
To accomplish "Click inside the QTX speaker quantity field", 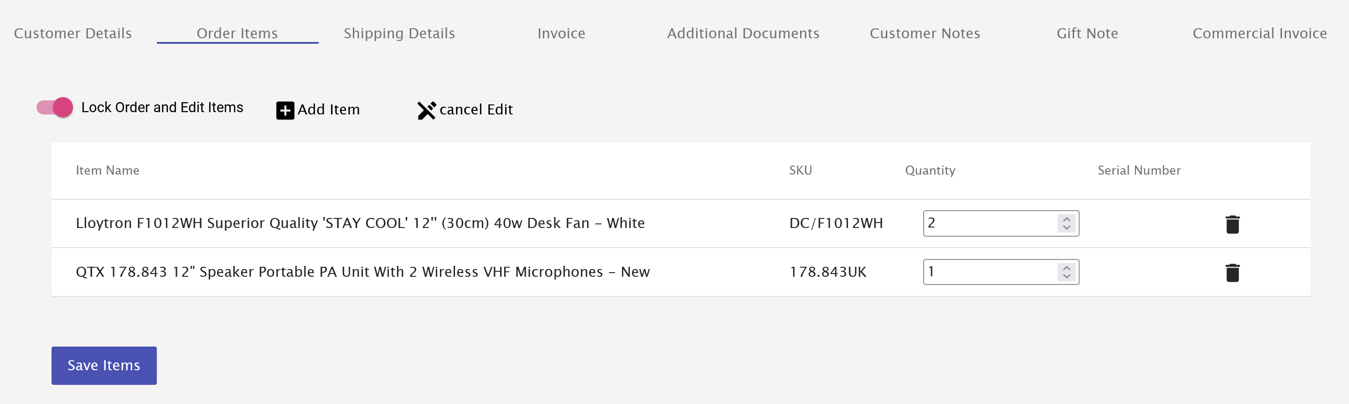I will click(990, 272).
